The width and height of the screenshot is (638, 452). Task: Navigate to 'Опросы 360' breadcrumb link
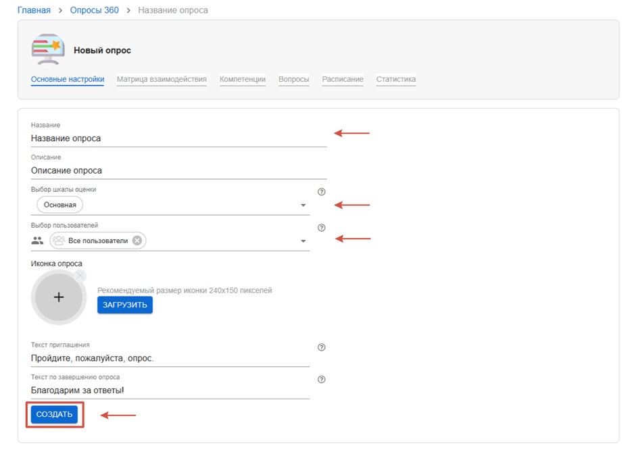(x=94, y=10)
